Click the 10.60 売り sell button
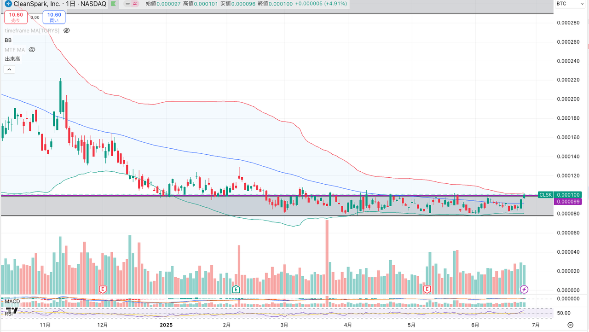Image resolution: width=589 pixels, height=332 pixels. pyautogui.click(x=16, y=17)
